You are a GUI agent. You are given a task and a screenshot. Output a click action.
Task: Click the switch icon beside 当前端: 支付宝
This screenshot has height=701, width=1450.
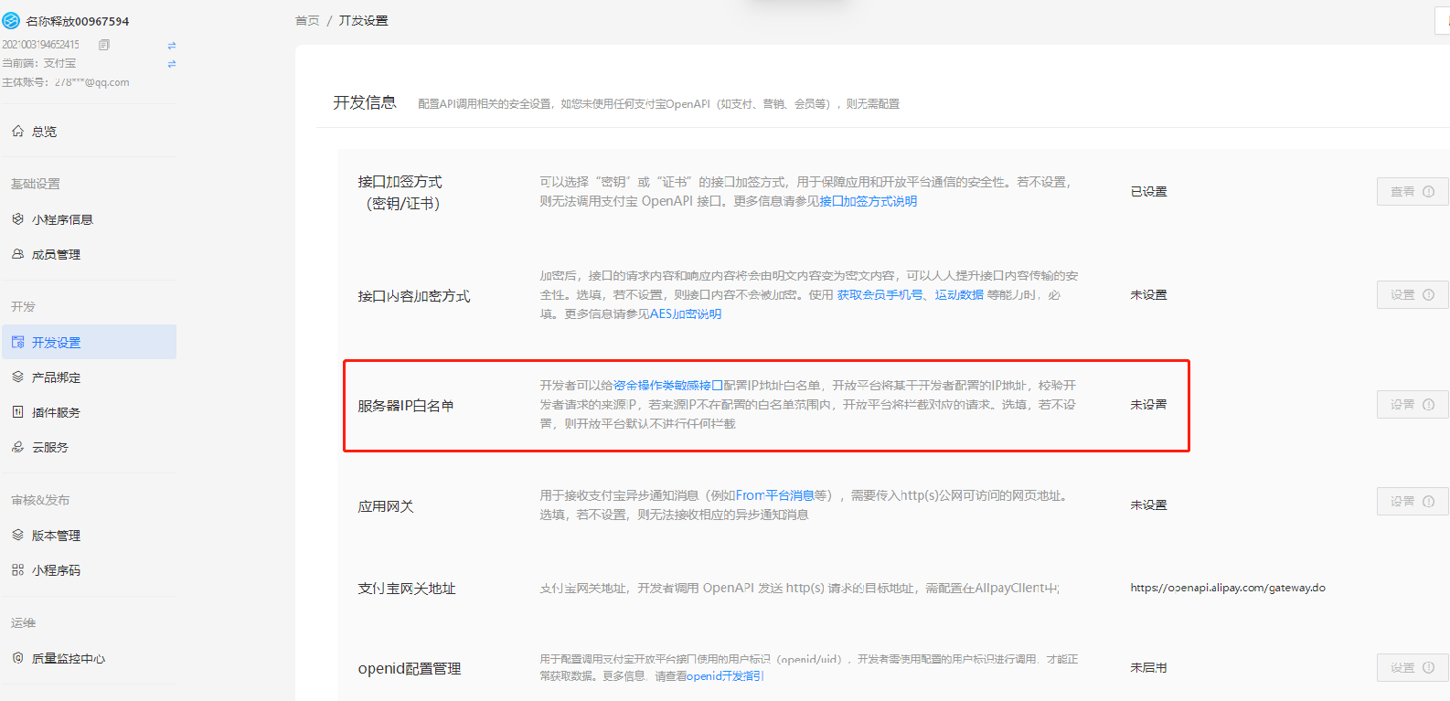click(x=172, y=64)
